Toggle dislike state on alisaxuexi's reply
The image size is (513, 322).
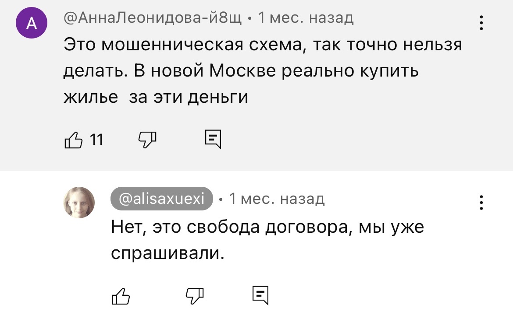196,296
